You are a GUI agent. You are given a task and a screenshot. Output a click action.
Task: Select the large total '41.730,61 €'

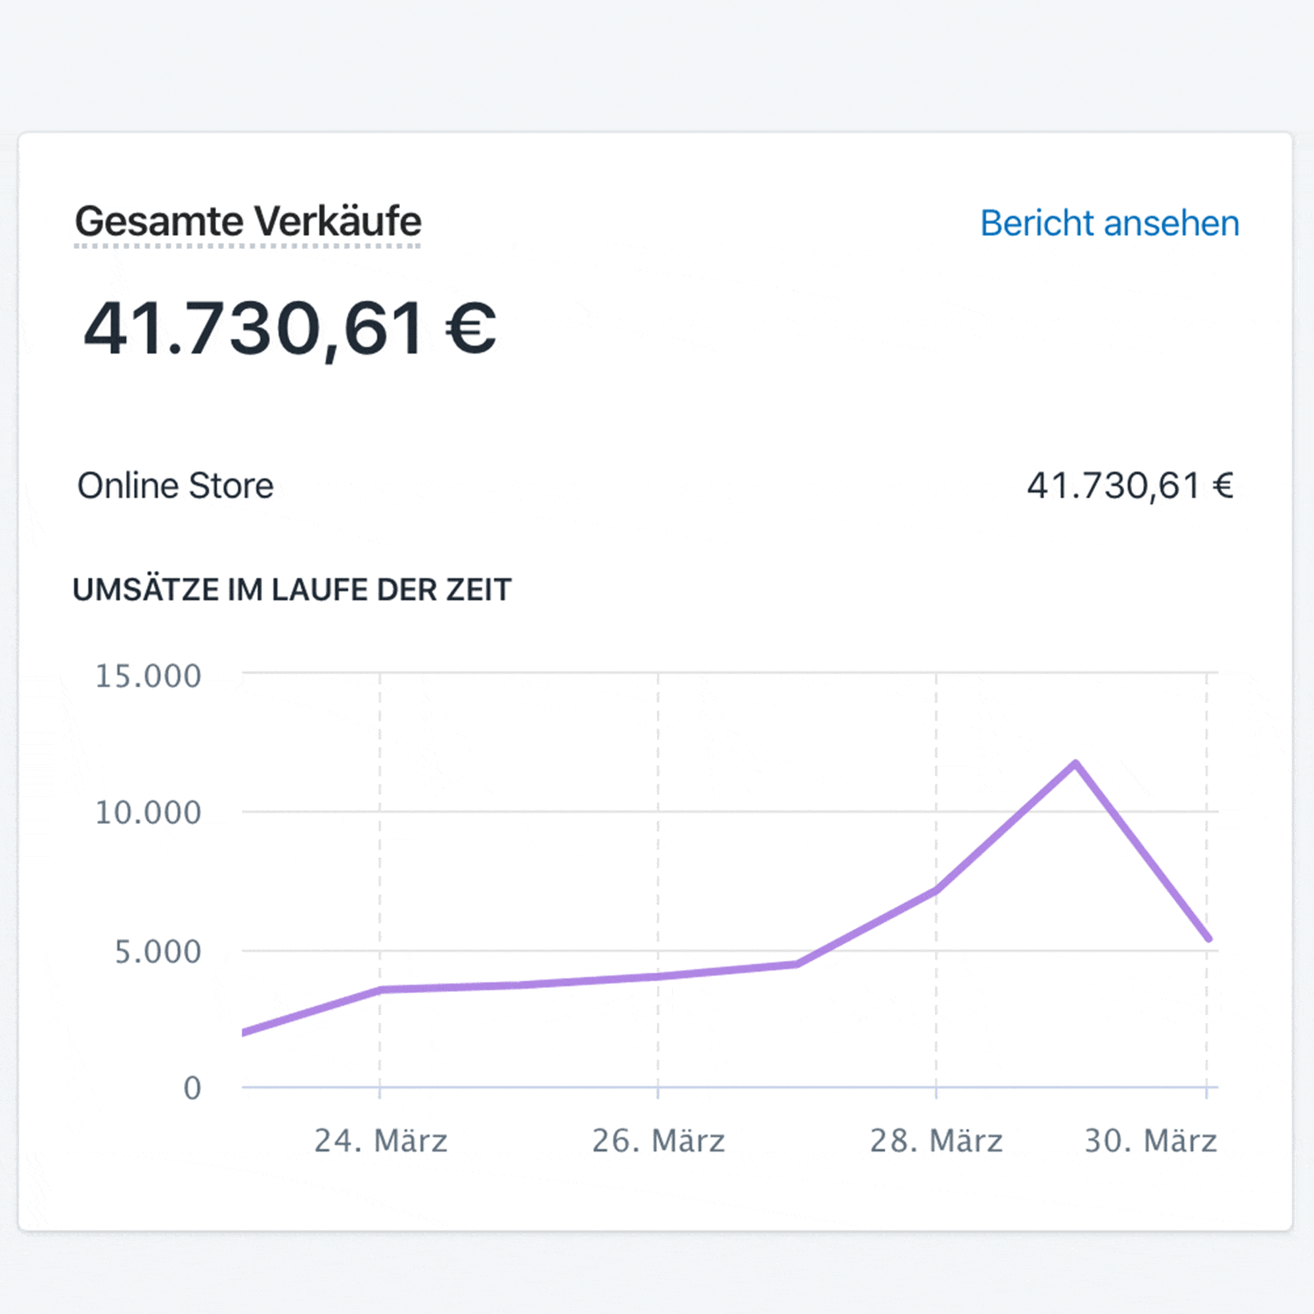coord(290,329)
